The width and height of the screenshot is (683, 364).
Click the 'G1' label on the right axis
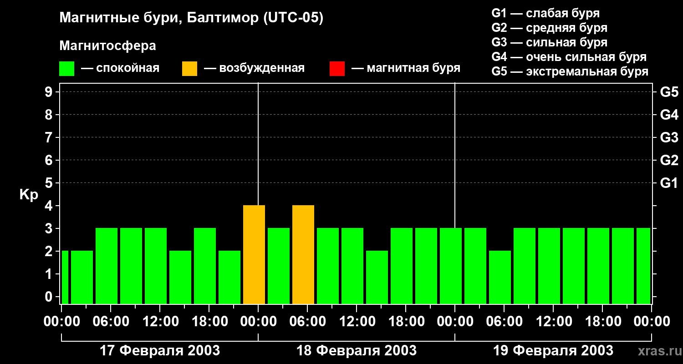(669, 183)
